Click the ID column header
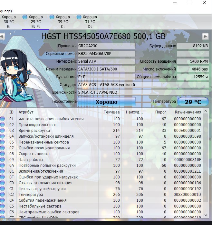Viewport: 212px width, 225px height. [x=11, y=112]
